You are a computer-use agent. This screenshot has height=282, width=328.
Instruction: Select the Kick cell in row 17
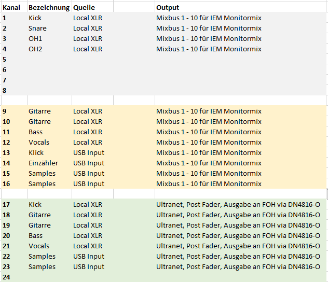(35, 205)
